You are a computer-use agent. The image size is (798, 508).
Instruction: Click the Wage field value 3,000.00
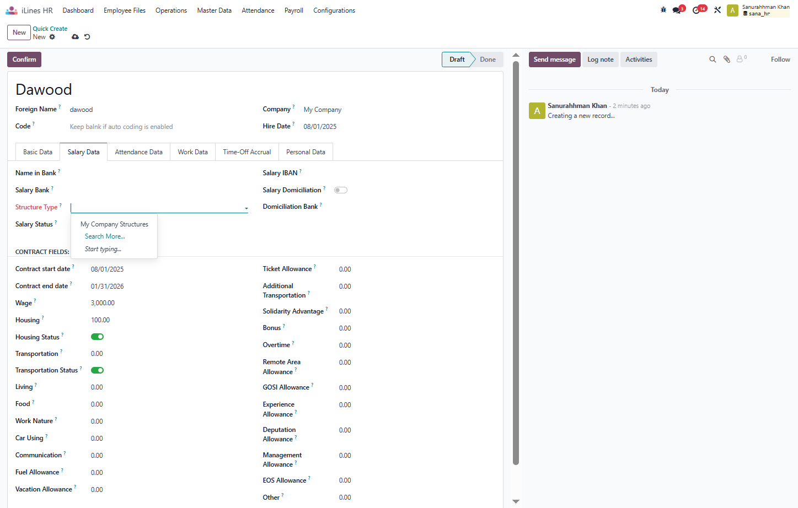click(x=103, y=303)
